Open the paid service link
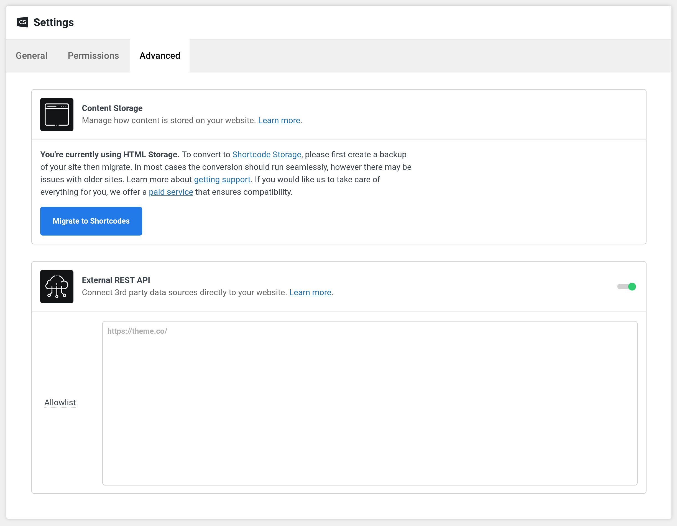Image resolution: width=677 pixels, height=526 pixels. pos(171,192)
